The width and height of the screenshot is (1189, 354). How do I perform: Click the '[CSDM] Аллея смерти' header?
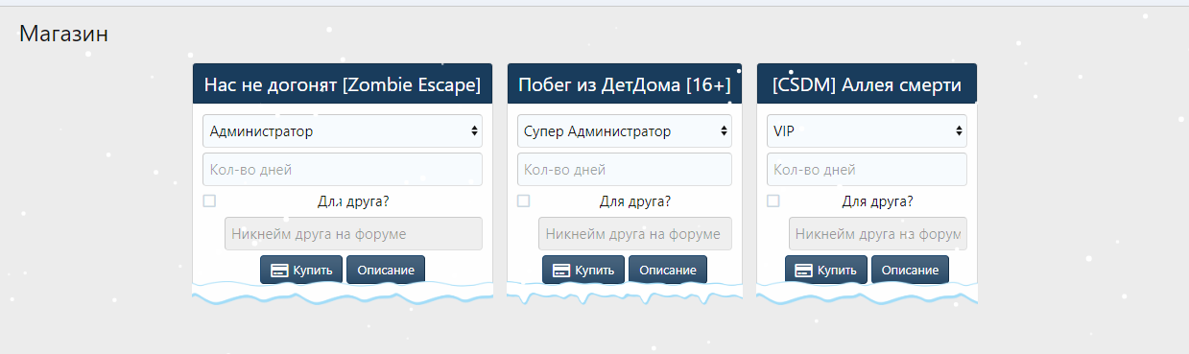(x=867, y=84)
